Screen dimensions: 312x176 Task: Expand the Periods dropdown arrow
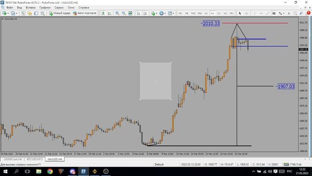pyautogui.click(x=165, y=13)
